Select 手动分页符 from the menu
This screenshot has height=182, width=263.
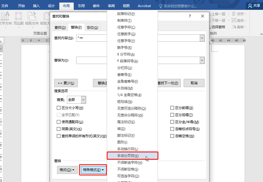(x=133, y=156)
